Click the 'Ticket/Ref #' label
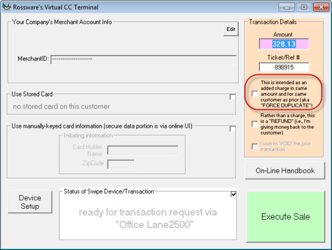 [284, 57]
